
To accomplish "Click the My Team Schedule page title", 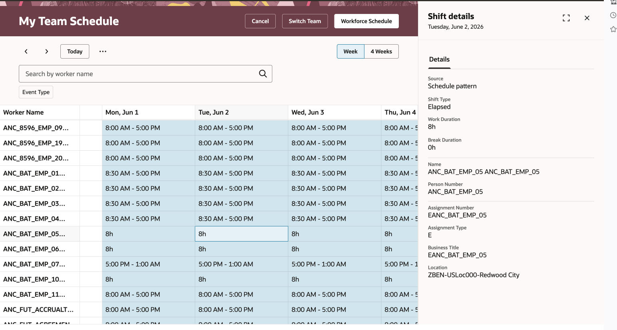I will pyautogui.click(x=69, y=21).
